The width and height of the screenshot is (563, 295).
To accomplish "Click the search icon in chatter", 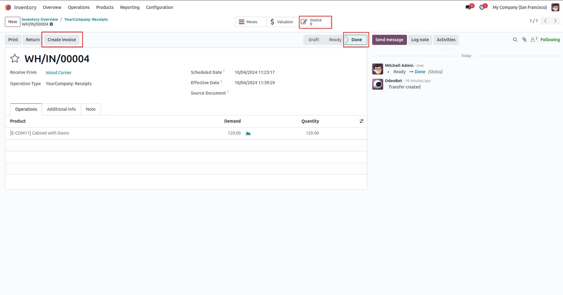I will point(515,40).
